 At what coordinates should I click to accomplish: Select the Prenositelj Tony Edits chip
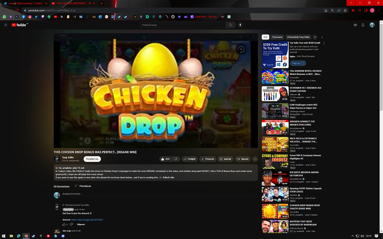coord(298,37)
